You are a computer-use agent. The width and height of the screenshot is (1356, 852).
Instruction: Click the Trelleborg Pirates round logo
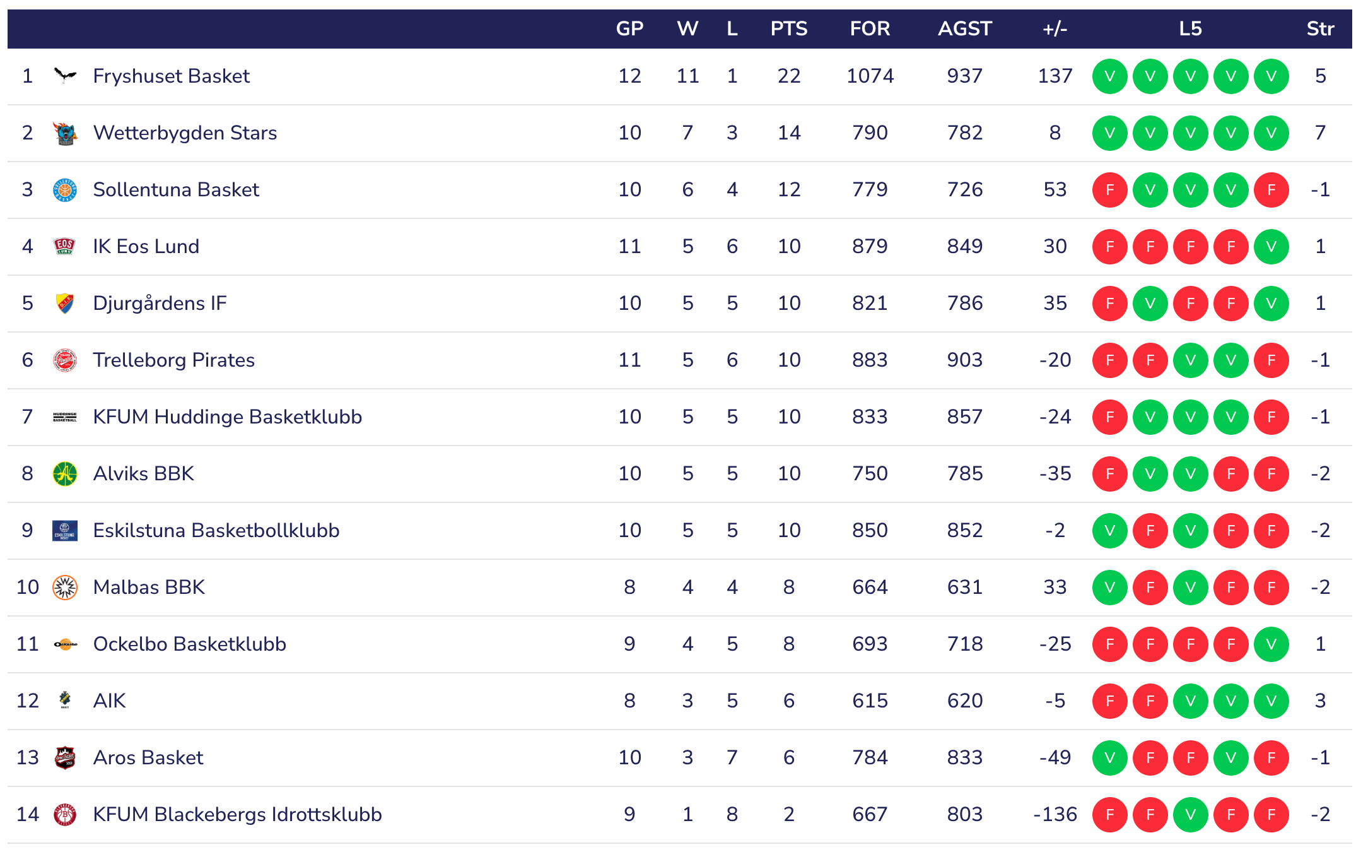(65, 360)
